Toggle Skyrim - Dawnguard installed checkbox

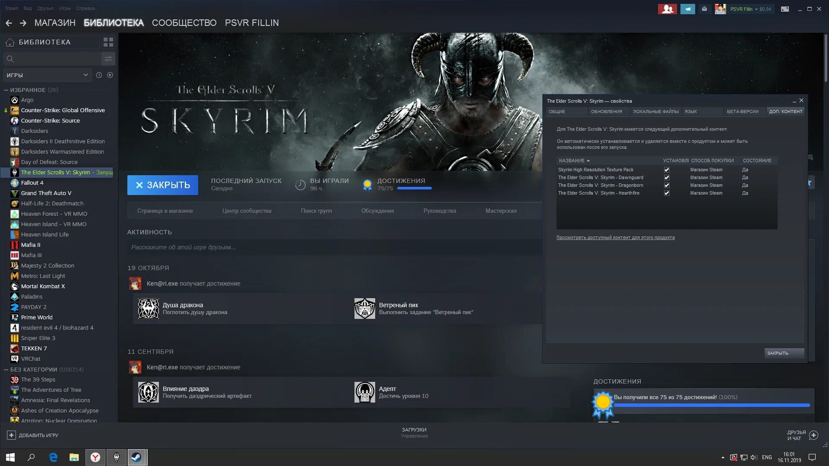pos(667,178)
